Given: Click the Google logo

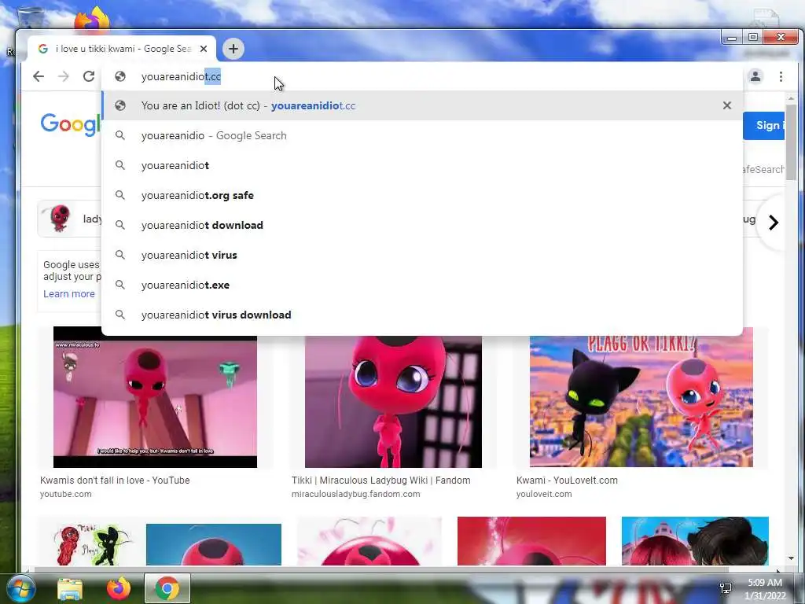Looking at the screenshot, I should 71,124.
